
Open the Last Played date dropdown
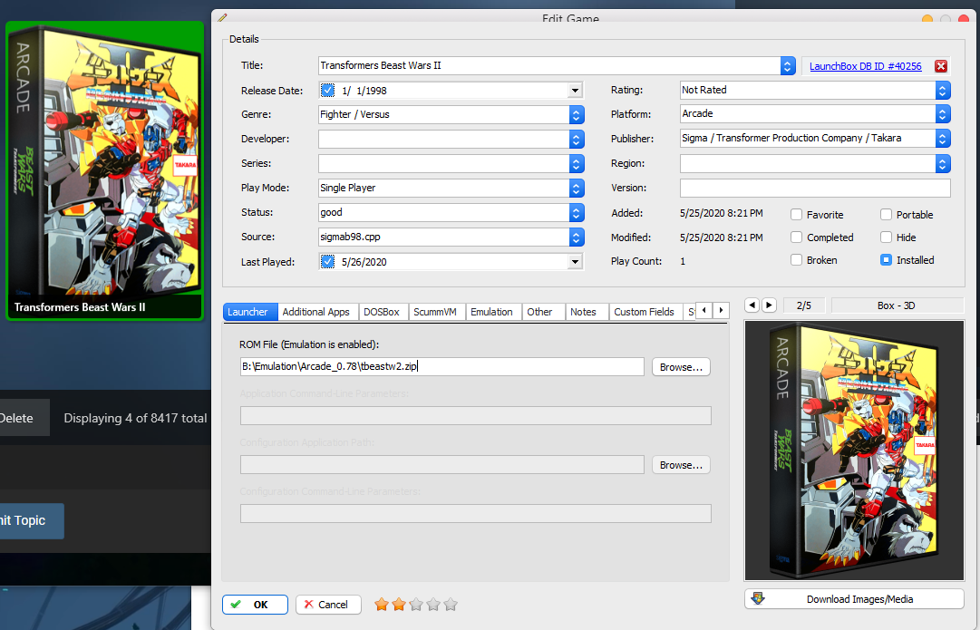point(575,262)
